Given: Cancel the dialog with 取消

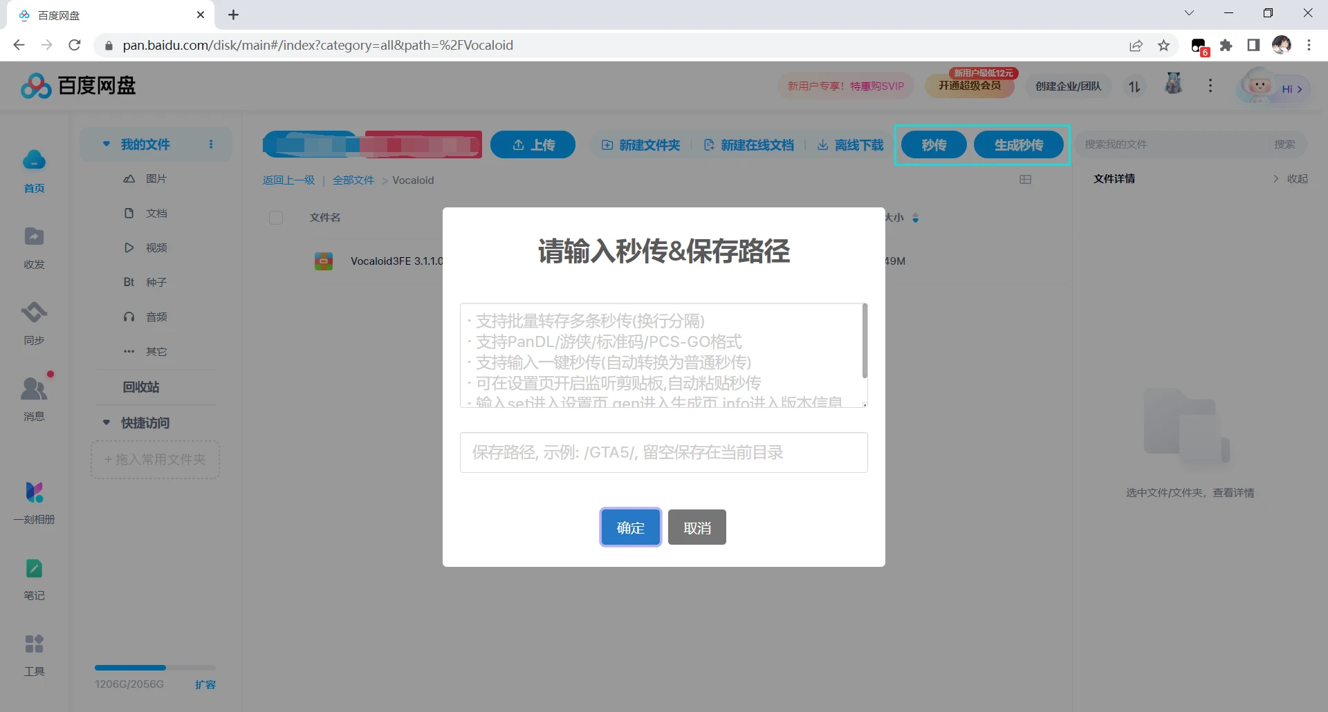Looking at the screenshot, I should point(697,527).
